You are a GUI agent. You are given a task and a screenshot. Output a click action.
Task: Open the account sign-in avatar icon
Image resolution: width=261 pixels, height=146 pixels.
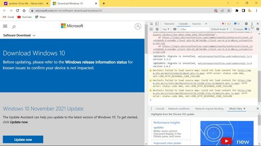tap(138, 26)
